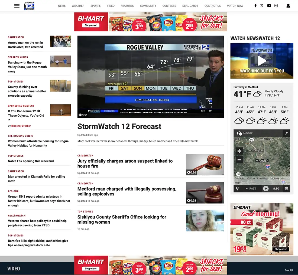Open Siskiyou County missing woman story
The width and height of the screenshot is (298, 275).
click(x=122, y=219)
